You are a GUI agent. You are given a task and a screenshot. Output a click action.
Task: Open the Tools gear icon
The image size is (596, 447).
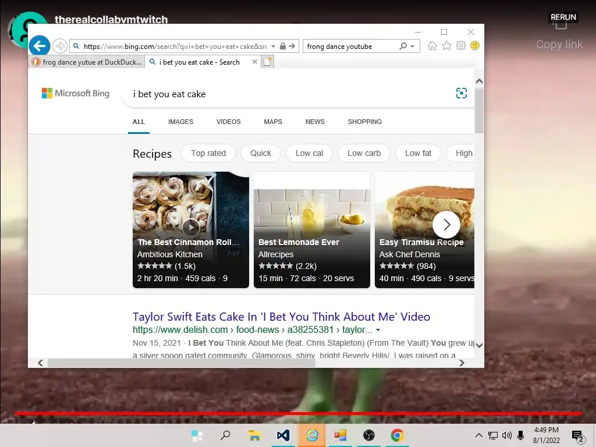click(461, 46)
